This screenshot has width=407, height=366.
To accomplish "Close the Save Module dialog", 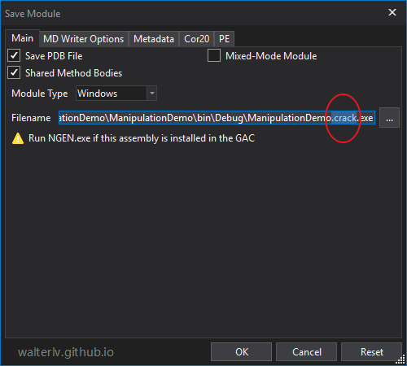I will click(x=392, y=12).
